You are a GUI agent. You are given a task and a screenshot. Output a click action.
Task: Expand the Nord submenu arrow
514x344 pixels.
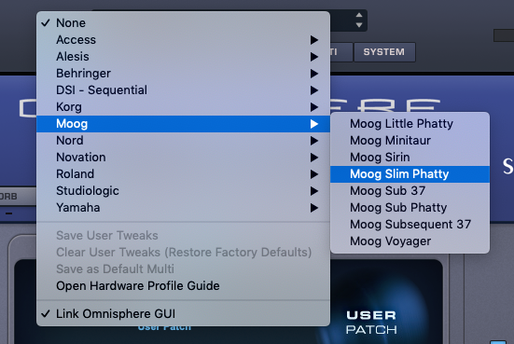point(314,141)
